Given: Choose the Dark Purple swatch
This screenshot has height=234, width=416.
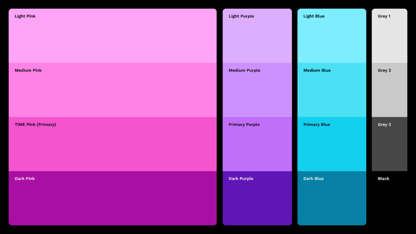Looking at the screenshot, I should pyautogui.click(x=257, y=198).
